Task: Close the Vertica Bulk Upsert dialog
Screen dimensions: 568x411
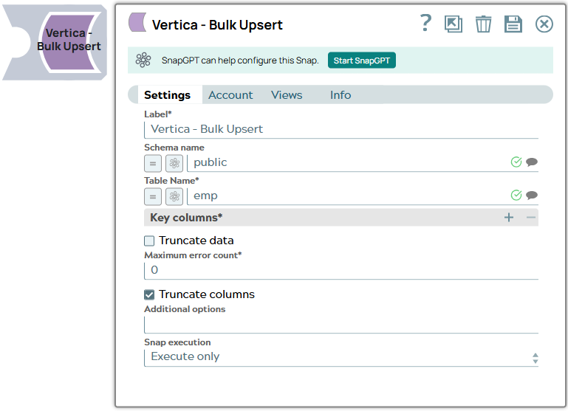Action: pos(544,24)
